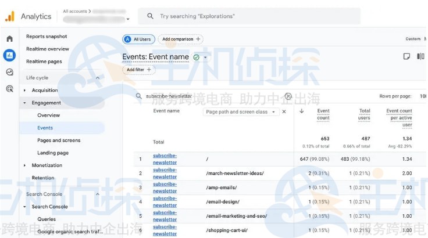Open subscribe-newsletter link in row 1
This screenshot has height=238, width=428.
[165, 159]
